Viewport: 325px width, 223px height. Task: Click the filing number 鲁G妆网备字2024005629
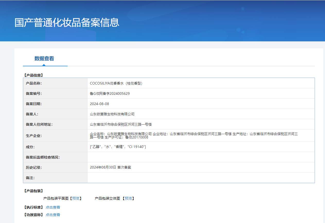point(110,94)
